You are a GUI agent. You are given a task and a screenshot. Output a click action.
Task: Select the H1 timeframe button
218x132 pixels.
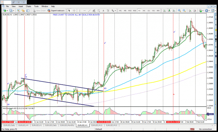click(139, 11)
